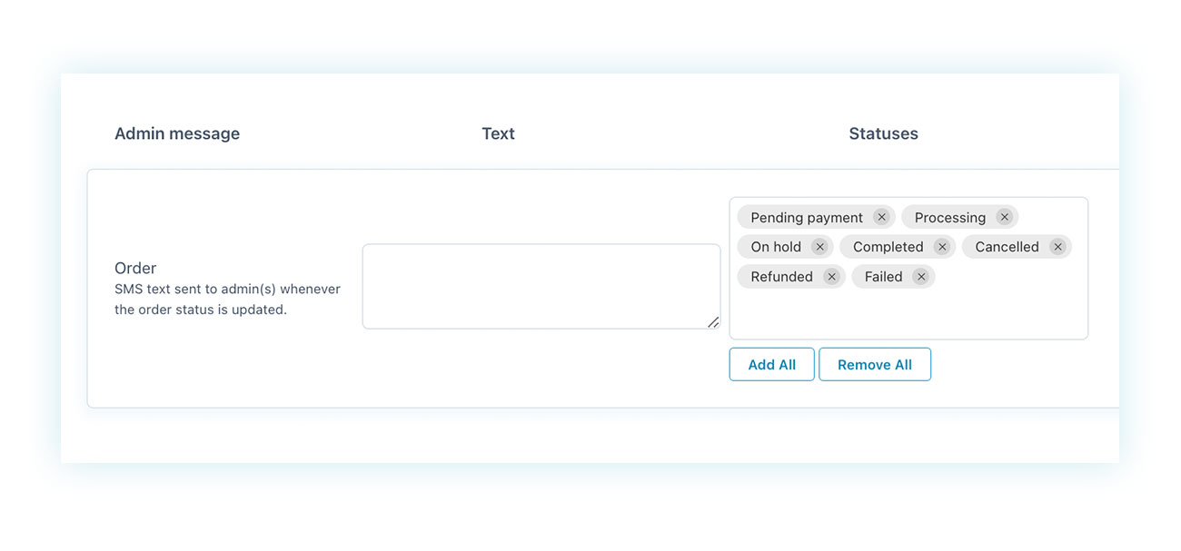The image size is (1181, 551).
Task: Select the On hold tag label
Action: point(776,247)
